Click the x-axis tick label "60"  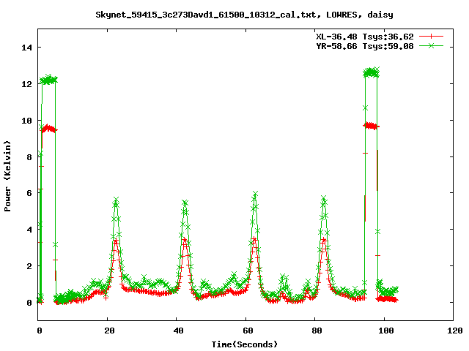pyautogui.click(x=248, y=331)
